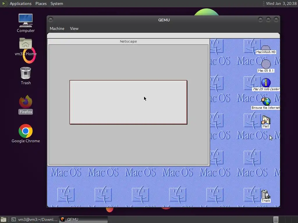The height and width of the screenshot is (223, 298).
Task: Click the show desktop icon in taskbar
Action: pos(3,220)
